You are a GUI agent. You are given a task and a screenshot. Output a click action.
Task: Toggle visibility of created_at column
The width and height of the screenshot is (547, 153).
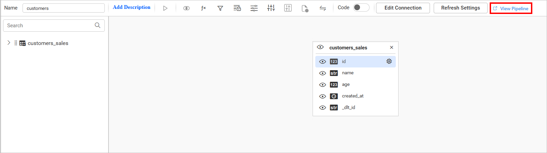(322, 96)
